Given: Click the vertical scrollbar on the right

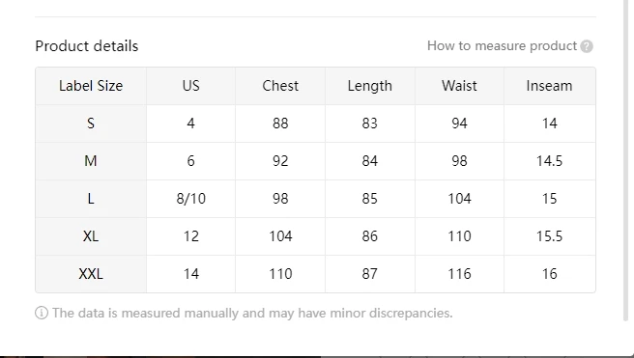Looking at the screenshot, I should click(x=626, y=160).
